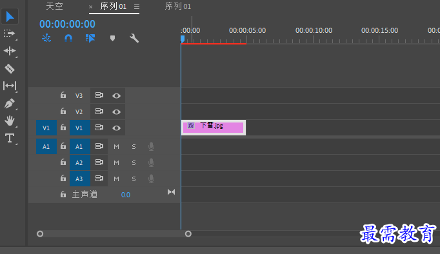Viewport: 440px width, 254px height.
Task: Select the pink .jpg clip on V1
Action: 214,128
